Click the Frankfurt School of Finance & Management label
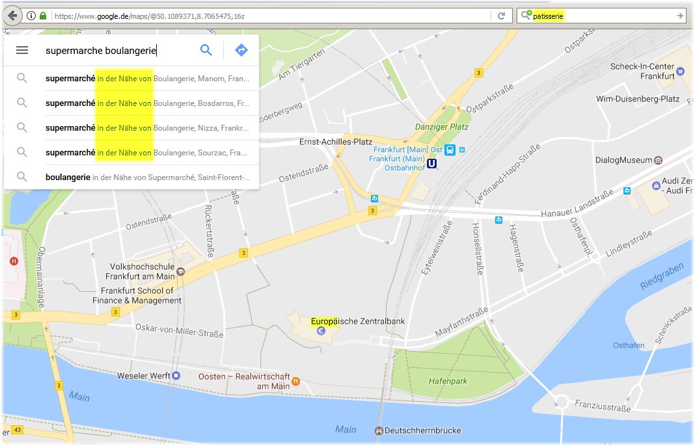Screen dimensions: 695x446 pos(137,295)
